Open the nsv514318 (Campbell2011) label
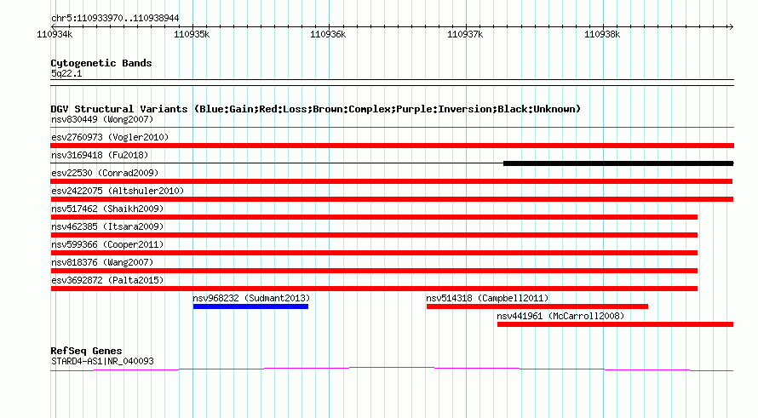This screenshot has height=418, width=758. point(487,298)
